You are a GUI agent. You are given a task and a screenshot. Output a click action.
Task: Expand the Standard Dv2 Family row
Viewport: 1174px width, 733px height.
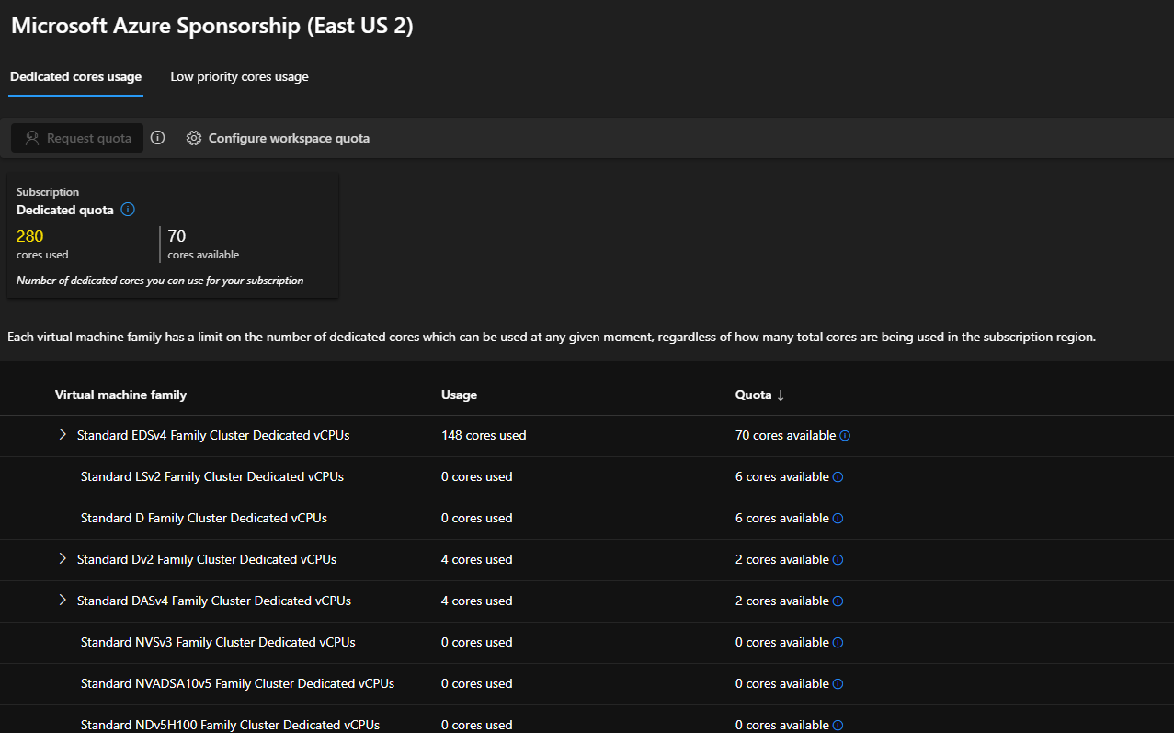coord(63,558)
